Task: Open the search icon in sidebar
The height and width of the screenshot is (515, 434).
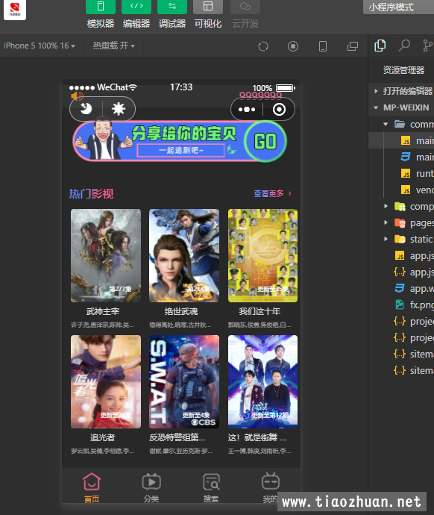Action: [404, 46]
